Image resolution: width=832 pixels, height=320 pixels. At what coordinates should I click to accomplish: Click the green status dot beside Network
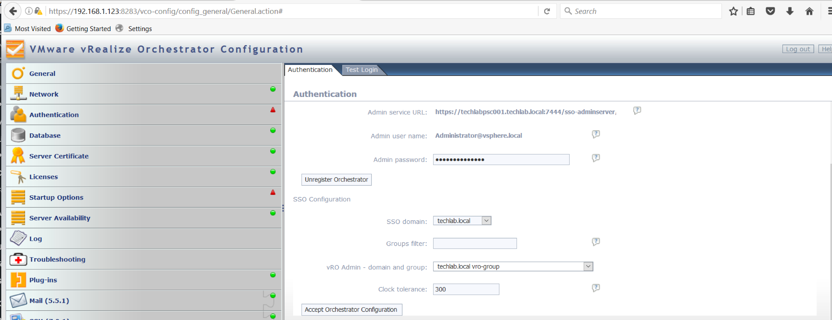(x=273, y=89)
